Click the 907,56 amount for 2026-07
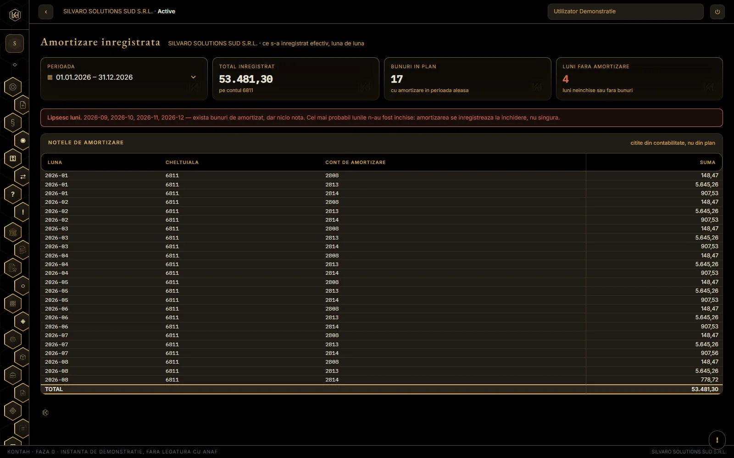The width and height of the screenshot is (734, 458). (x=710, y=353)
